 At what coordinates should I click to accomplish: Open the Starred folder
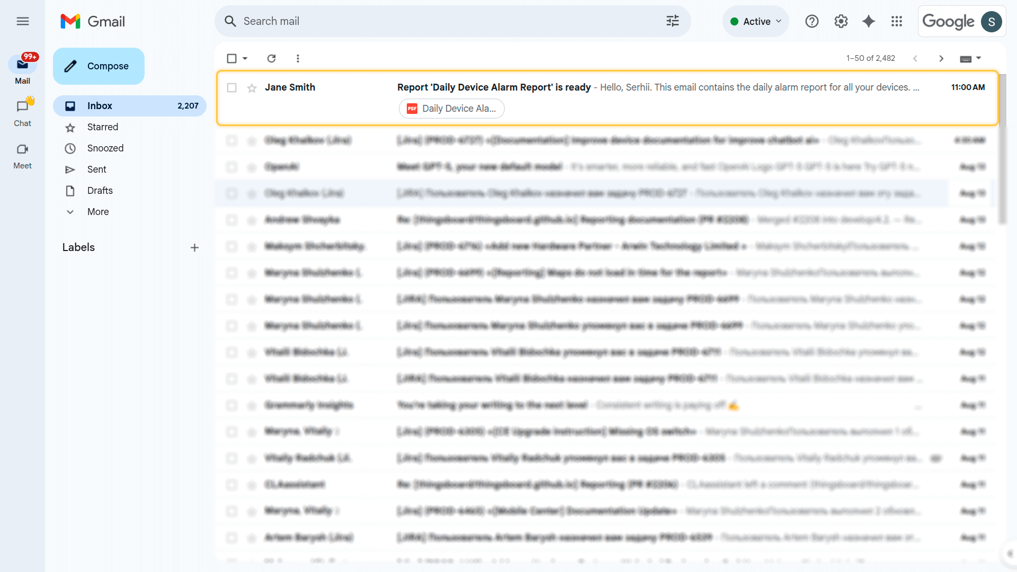point(102,127)
